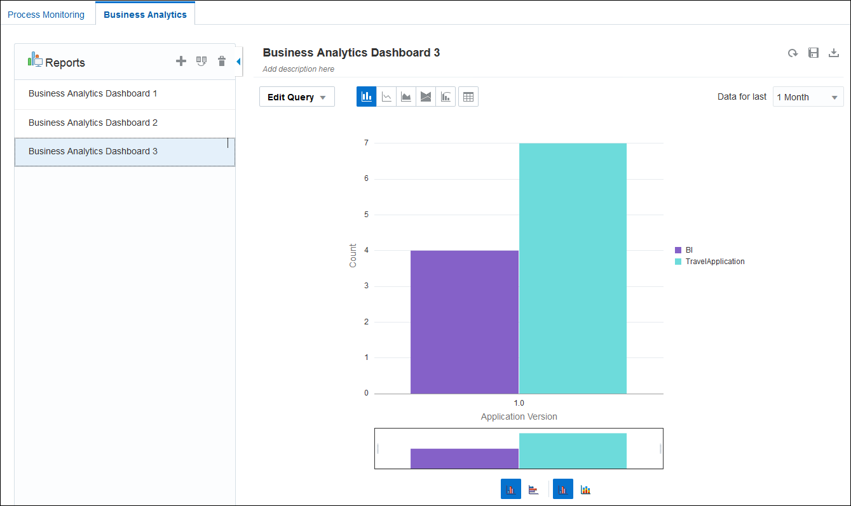Collapse the Reports side panel
851x506 pixels.
(x=238, y=62)
